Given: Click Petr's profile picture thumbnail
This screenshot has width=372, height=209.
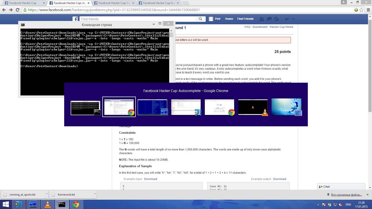Looking at the screenshot, I should click(x=211, y=19).
